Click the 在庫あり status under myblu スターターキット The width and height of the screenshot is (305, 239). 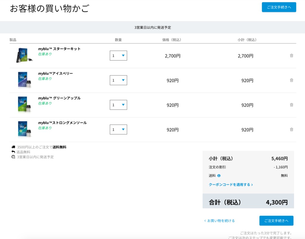[45, 54]
